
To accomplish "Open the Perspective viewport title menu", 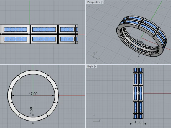I will point(94,2).
